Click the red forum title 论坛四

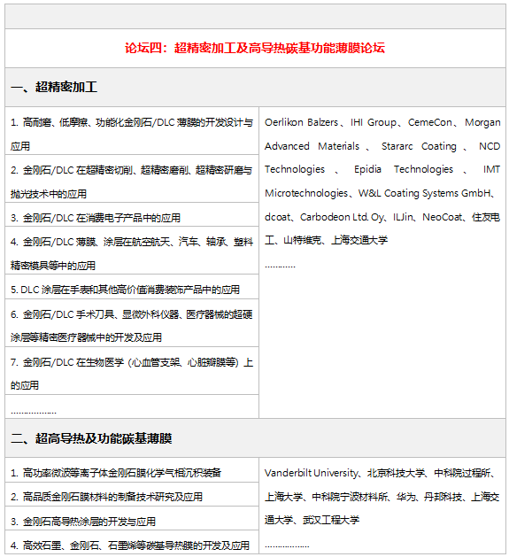[x=255, y=48]
